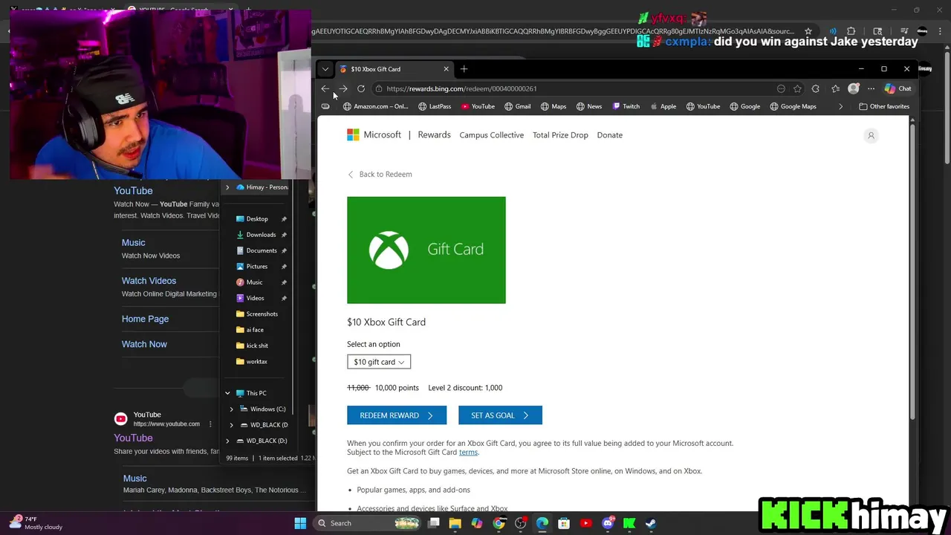This screenshot has width=951, height=535.
Task: Open the Music search result link
Action: [x=133, y=242]
